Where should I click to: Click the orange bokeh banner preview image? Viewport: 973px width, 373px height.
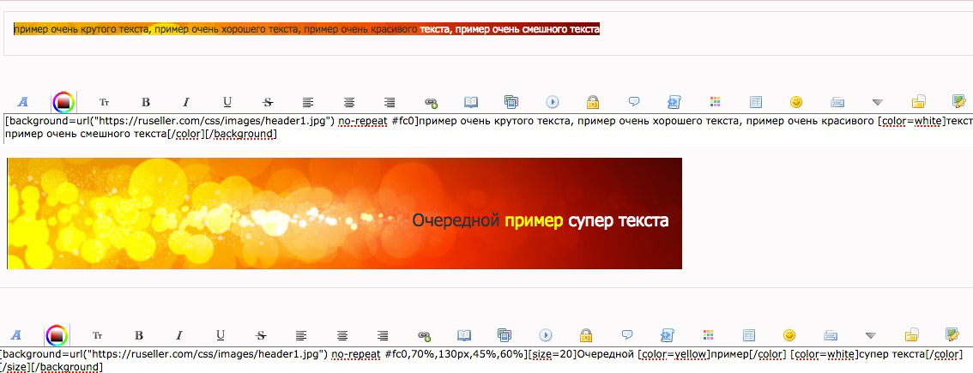coord(344,214)
